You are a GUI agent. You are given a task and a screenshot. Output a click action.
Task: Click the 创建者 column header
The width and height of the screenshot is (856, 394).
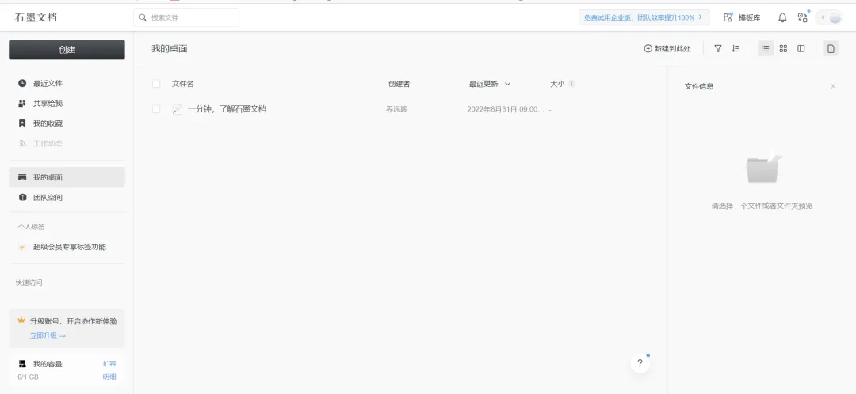(x=399, y=84)
